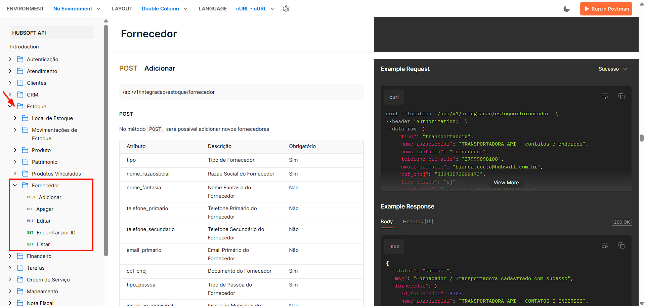Click the Clientes folder icon
Viewport: 645px width, 306px height.
pos(20,83)
